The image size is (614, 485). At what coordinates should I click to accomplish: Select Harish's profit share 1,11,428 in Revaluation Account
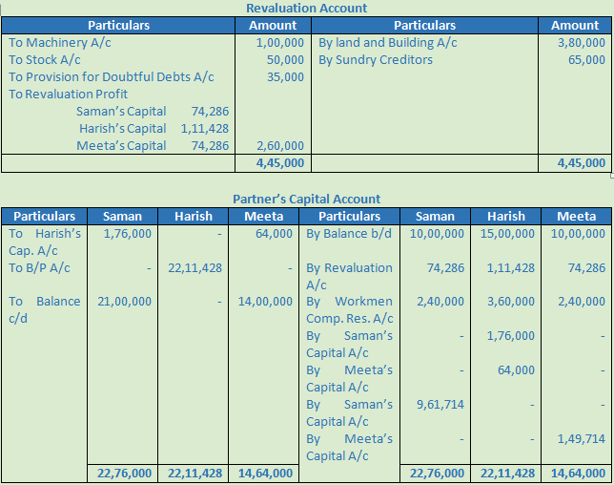point(205,129)
